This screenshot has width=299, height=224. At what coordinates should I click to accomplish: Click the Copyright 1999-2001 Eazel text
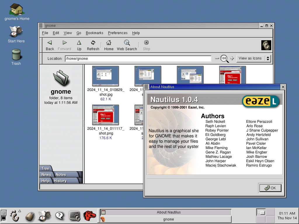(x=177, y=107)
